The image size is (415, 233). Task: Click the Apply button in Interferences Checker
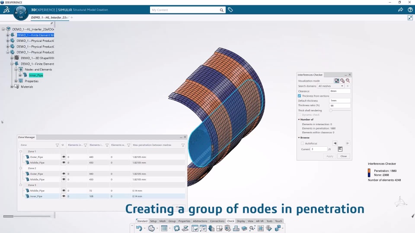tap(330, 156)
